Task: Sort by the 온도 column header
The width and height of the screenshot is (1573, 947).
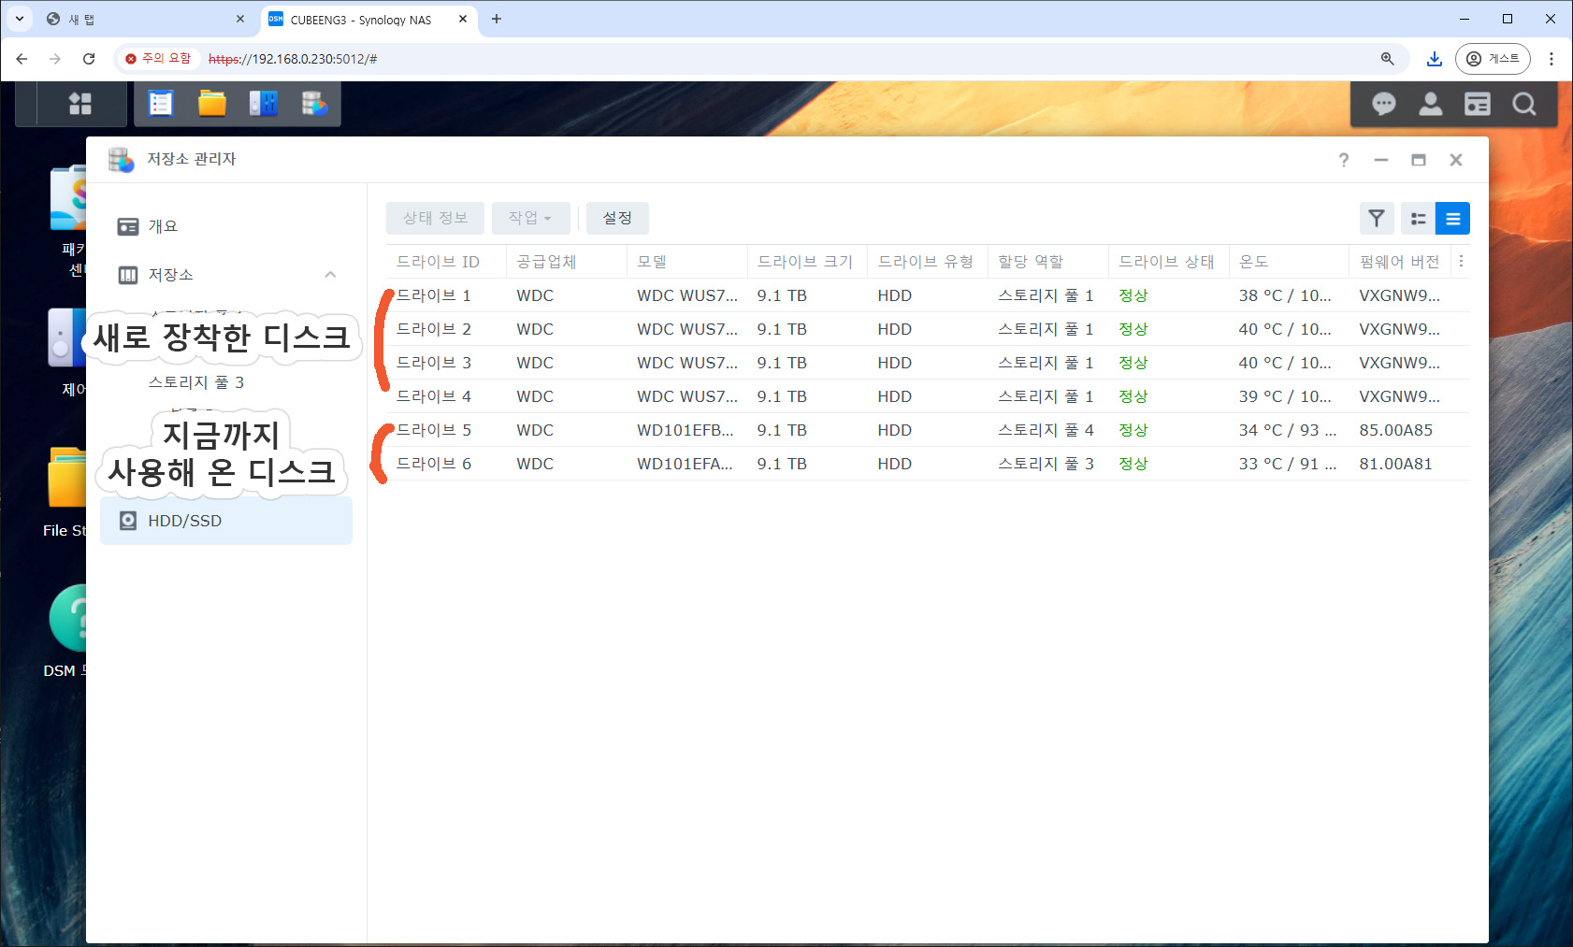Action: click(x=1254, y=262)
